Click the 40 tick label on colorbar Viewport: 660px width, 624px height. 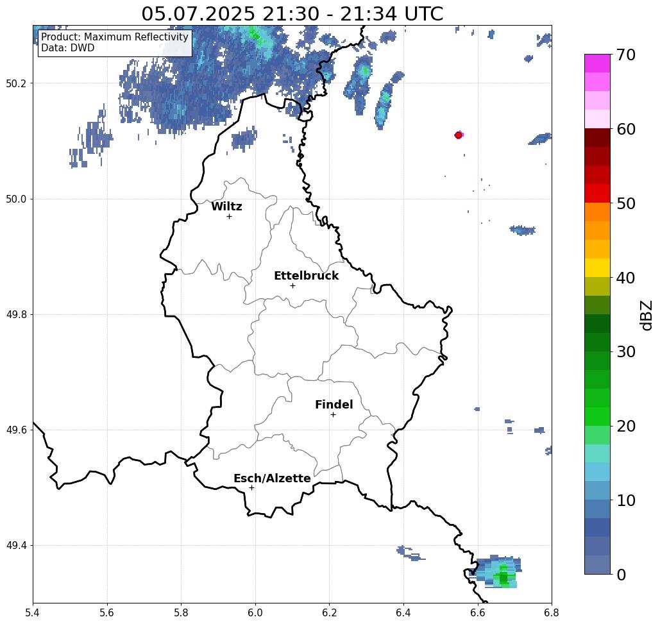pos(626,278)
